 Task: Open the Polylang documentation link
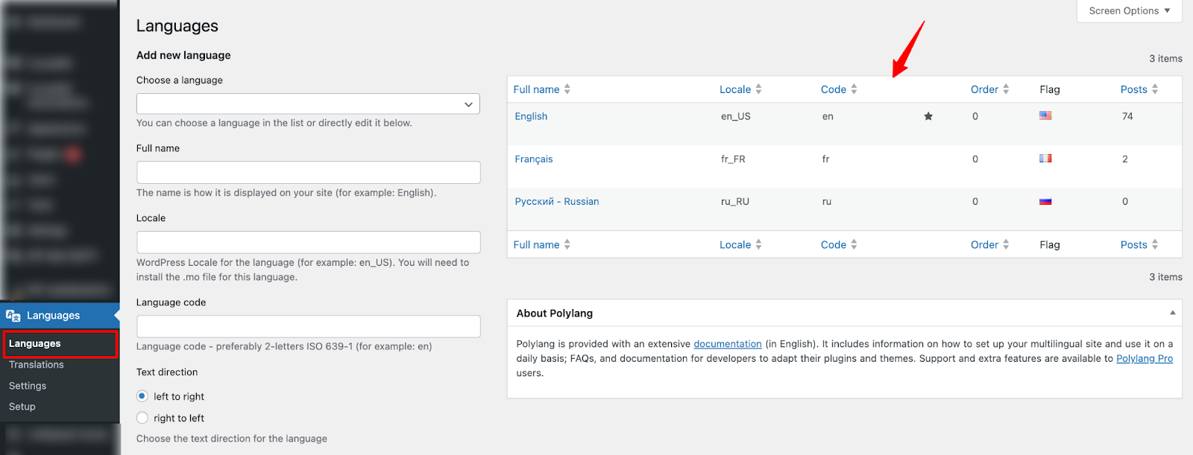pos(728,344)
